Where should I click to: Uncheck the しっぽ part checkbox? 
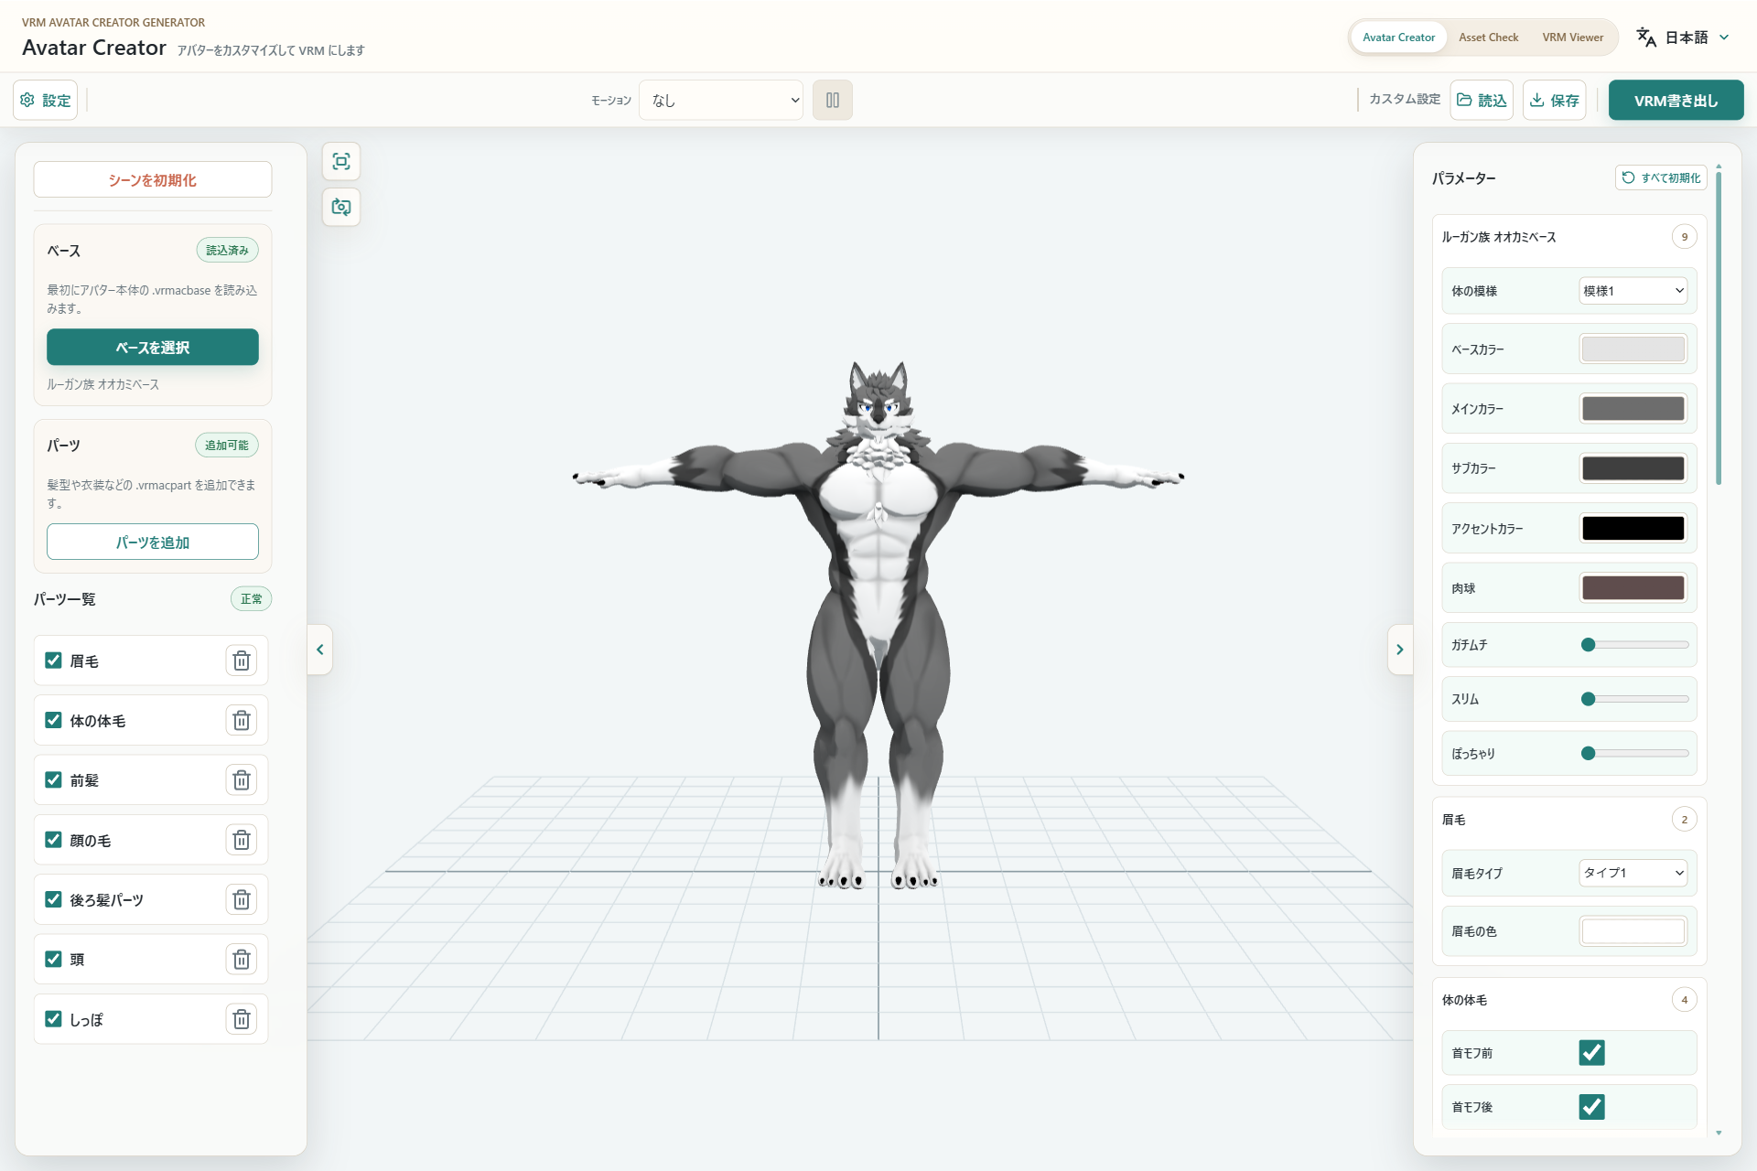coord(53,1019)
